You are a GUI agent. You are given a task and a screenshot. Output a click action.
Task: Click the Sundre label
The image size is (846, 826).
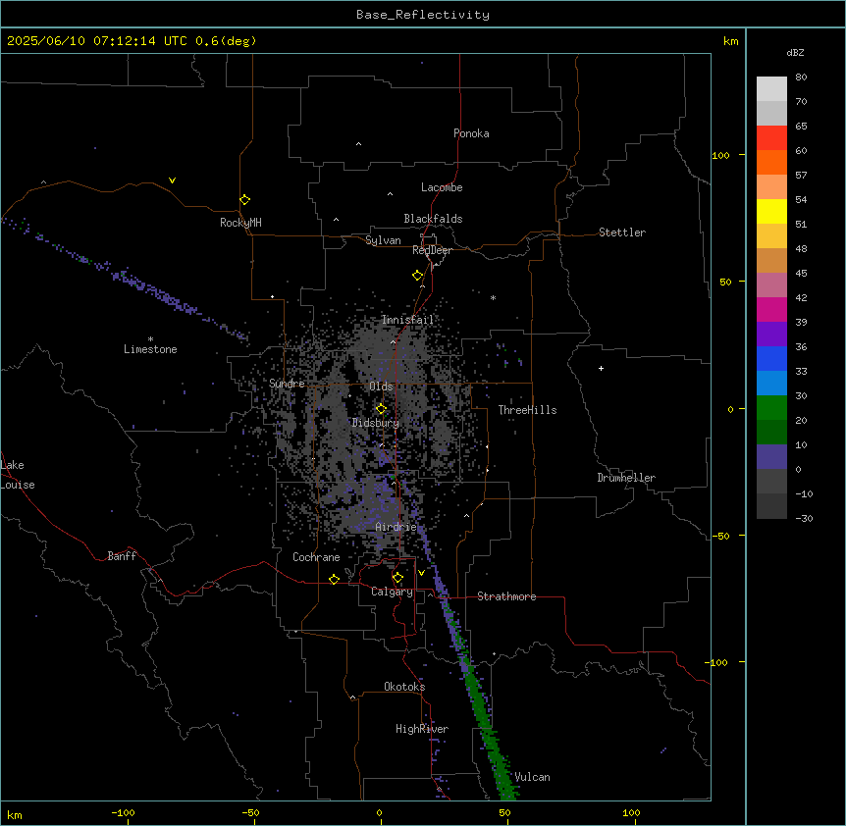click(287, 384)
